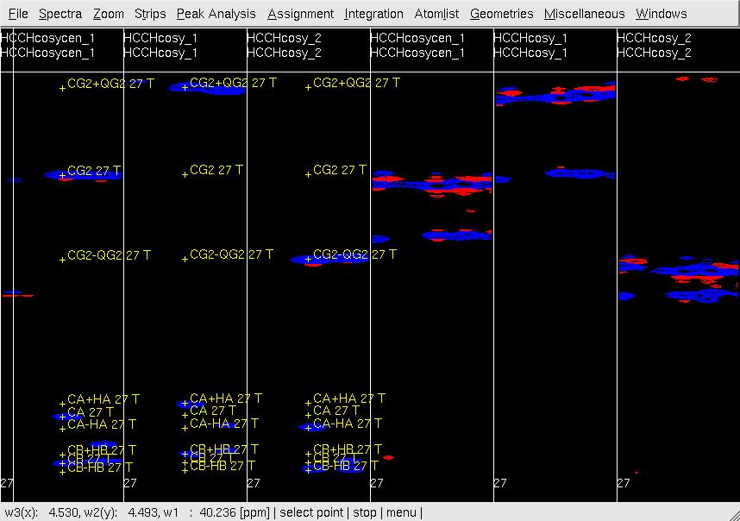The image size is (740, 521).
Task: Click the blue-red contour peak at top of fifth strip
Action: [x=554, y=95]
